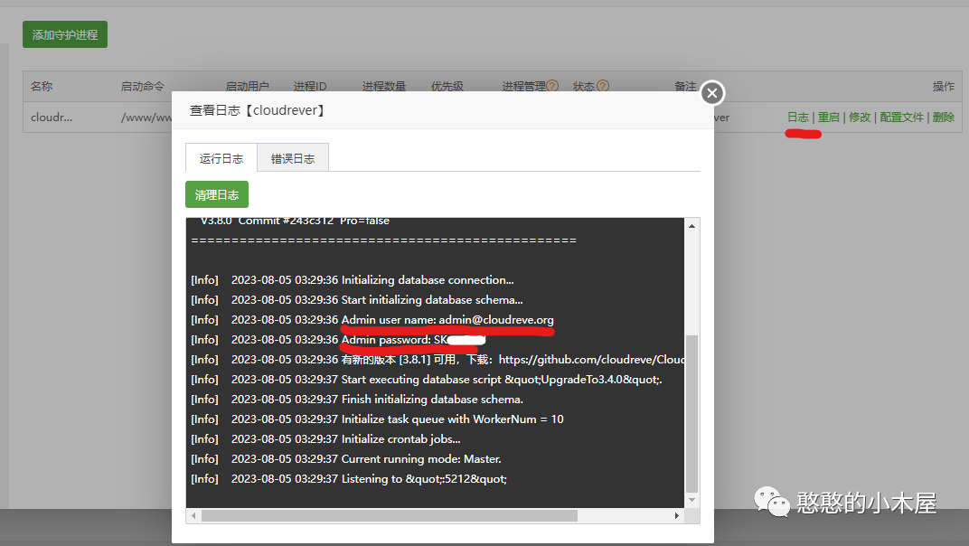
Task: Click the horizontal scrollbar right arrow
Action: (x=677, y=515)
